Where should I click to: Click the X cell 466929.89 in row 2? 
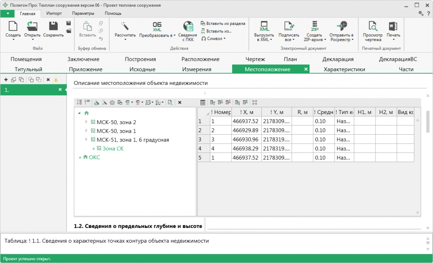coord(247,130)
